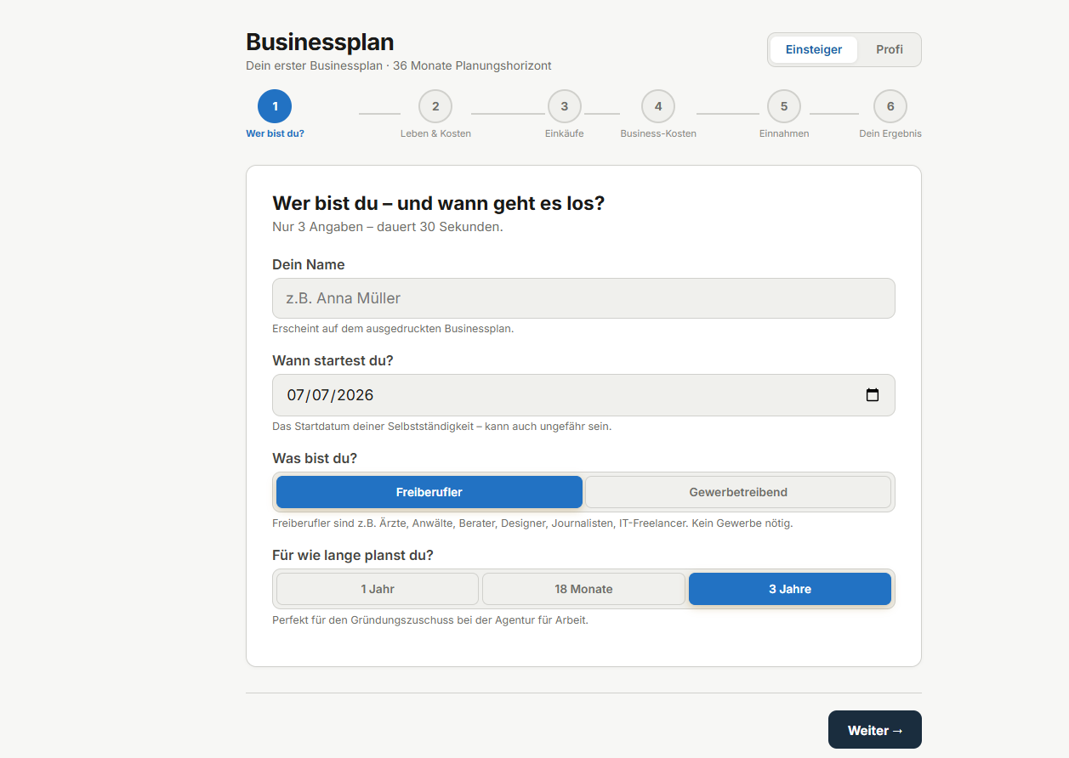Choose Gewerbetreibend as business type
This screenshot has width=1069, height=758.
click(x=738, y=492)
